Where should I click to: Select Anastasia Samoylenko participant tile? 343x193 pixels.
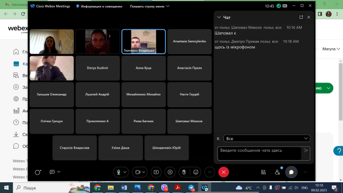tap(189, 42)
